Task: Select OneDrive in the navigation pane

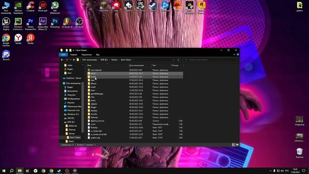Action: coord(72,78)
